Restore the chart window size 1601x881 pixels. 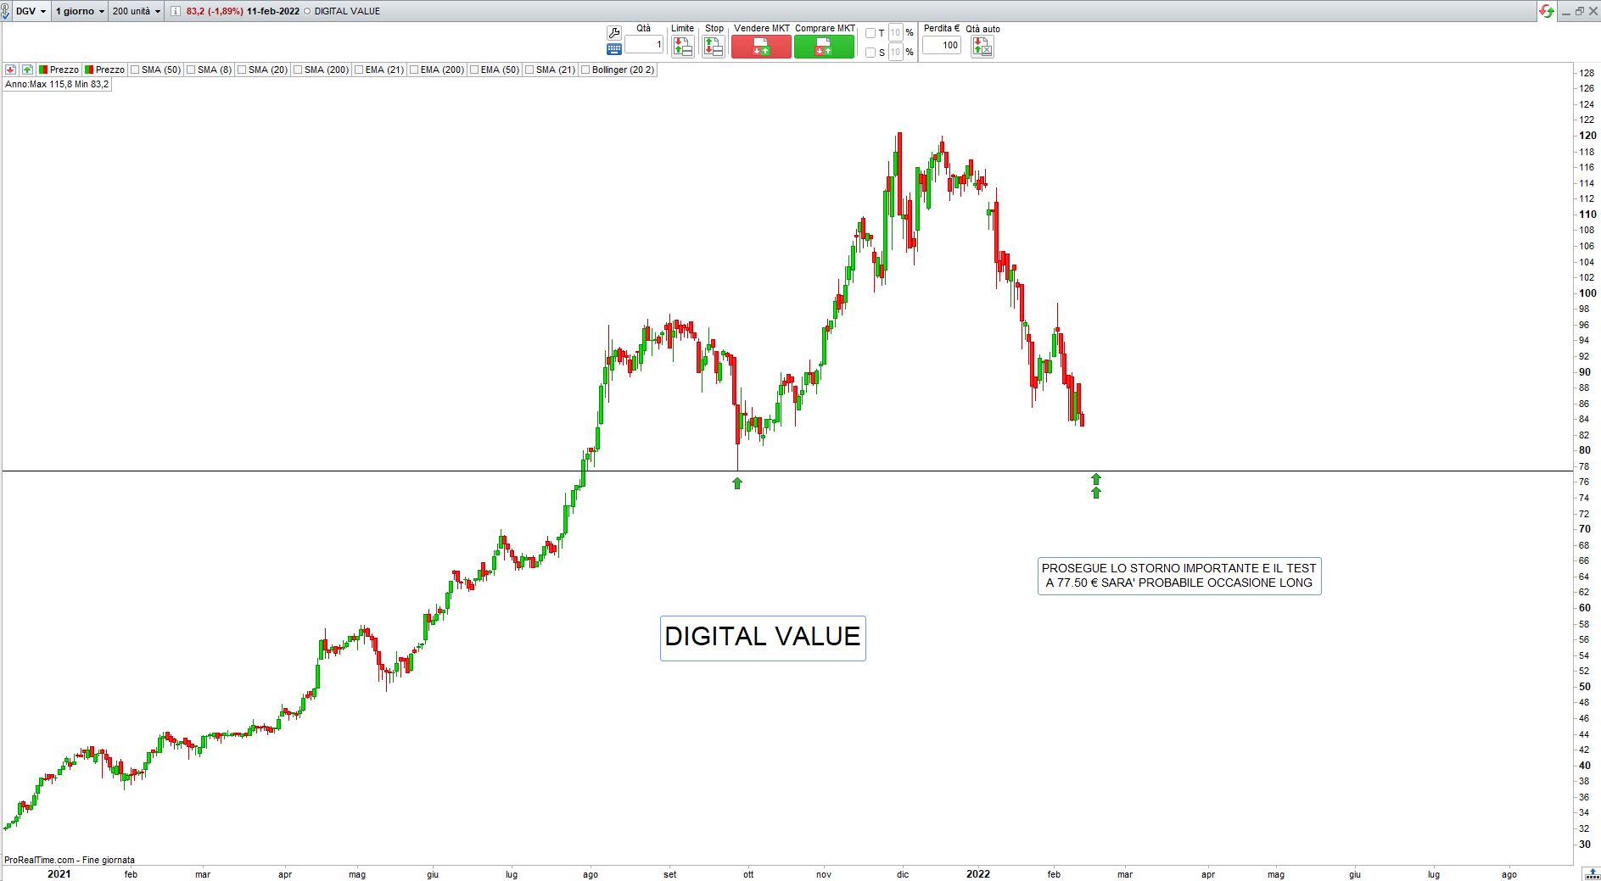[x=1579, y=11]
